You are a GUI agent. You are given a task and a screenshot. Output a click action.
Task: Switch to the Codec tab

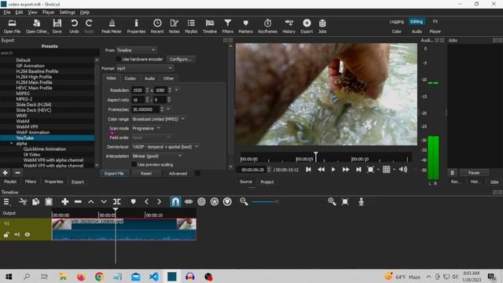[x=130, y=79]
